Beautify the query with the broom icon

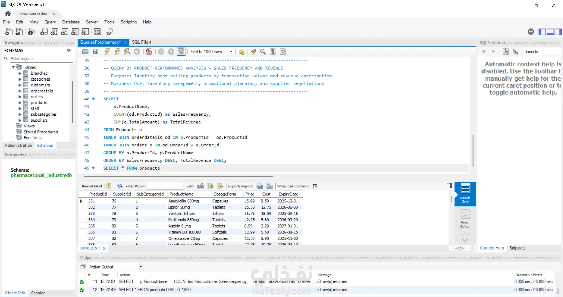click(253, 52)
